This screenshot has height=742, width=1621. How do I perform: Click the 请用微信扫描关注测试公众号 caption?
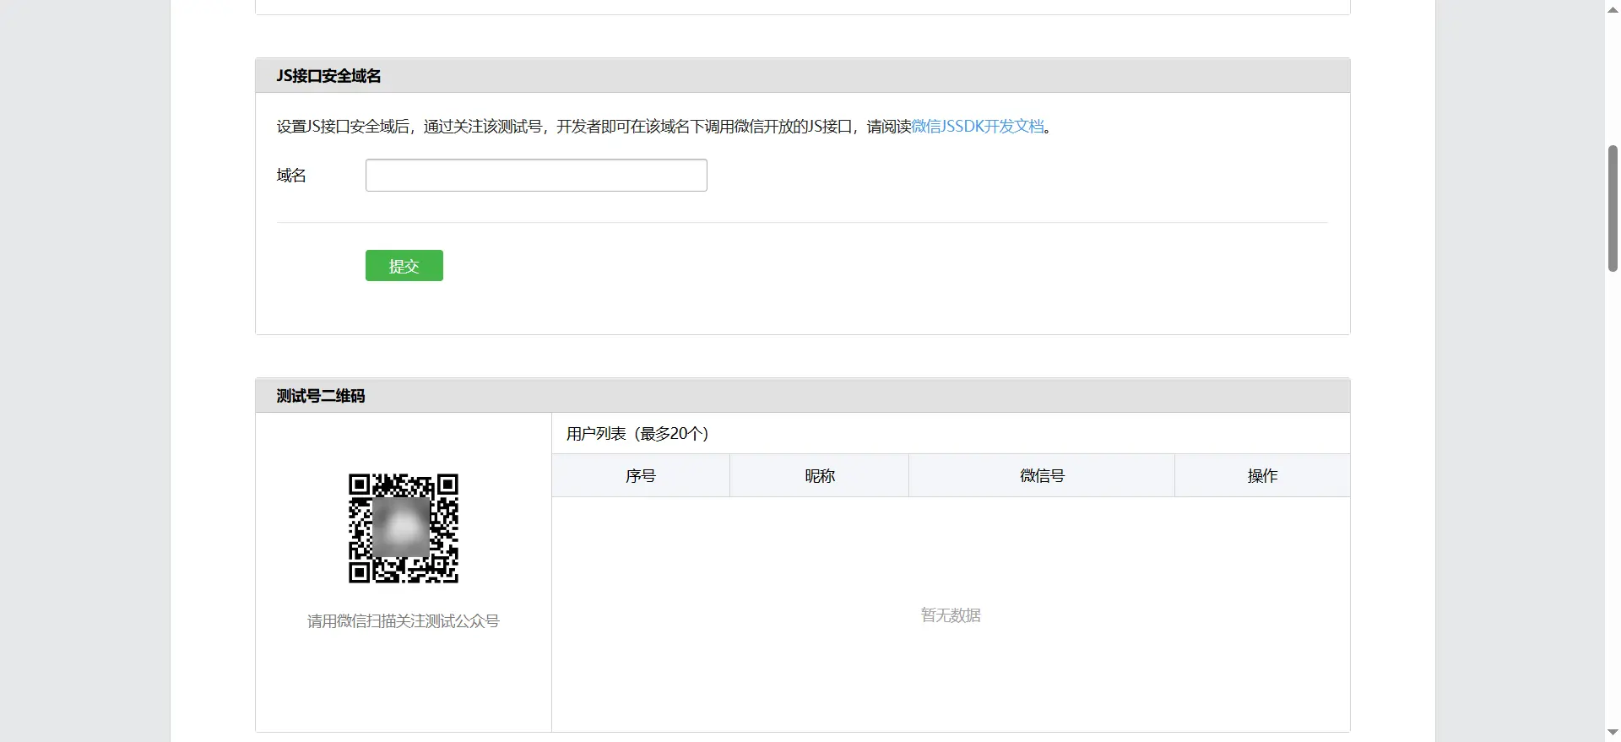[x=404, y=621]
